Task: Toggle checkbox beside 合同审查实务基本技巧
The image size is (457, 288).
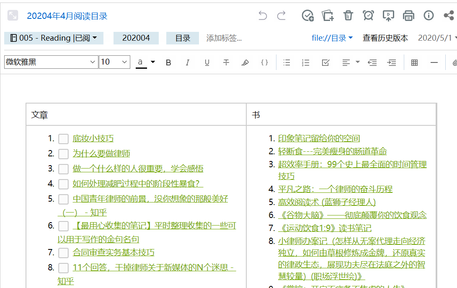Action: (x=63, y=253)
